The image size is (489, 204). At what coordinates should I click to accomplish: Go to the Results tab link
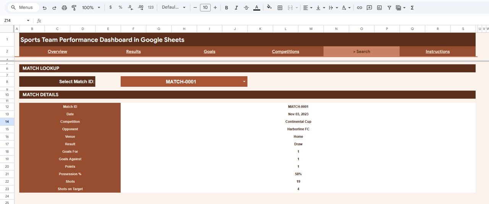133,52
